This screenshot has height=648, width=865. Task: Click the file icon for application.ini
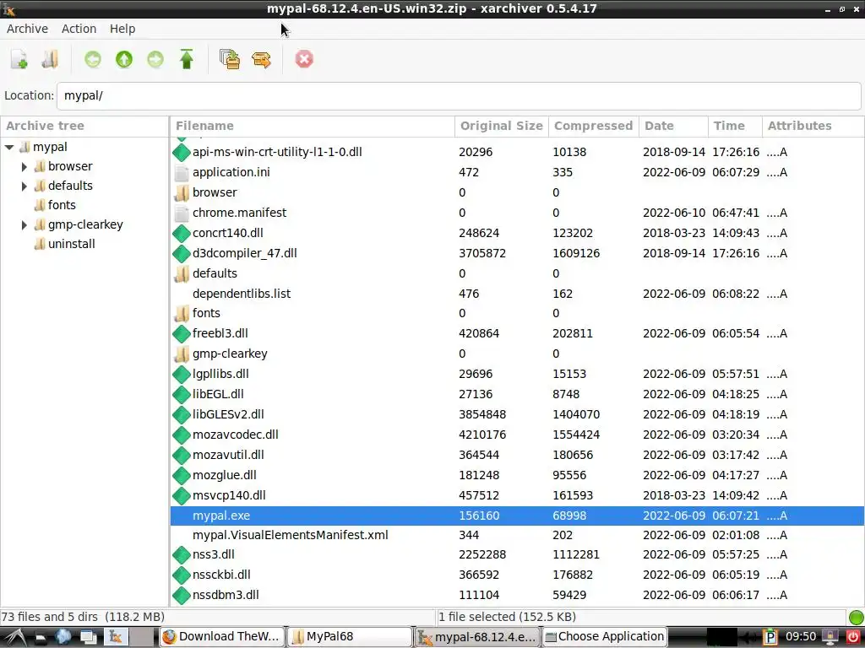pos(182,172)
